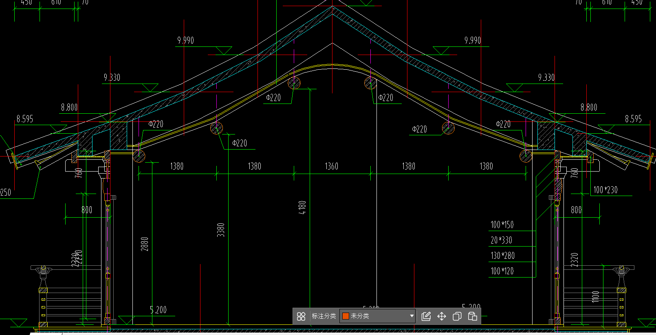Screen dimensions: 656x335
Task: Click the left-side 8.800 elevation label
Action: pyautogui.click(x=69, y=108)
